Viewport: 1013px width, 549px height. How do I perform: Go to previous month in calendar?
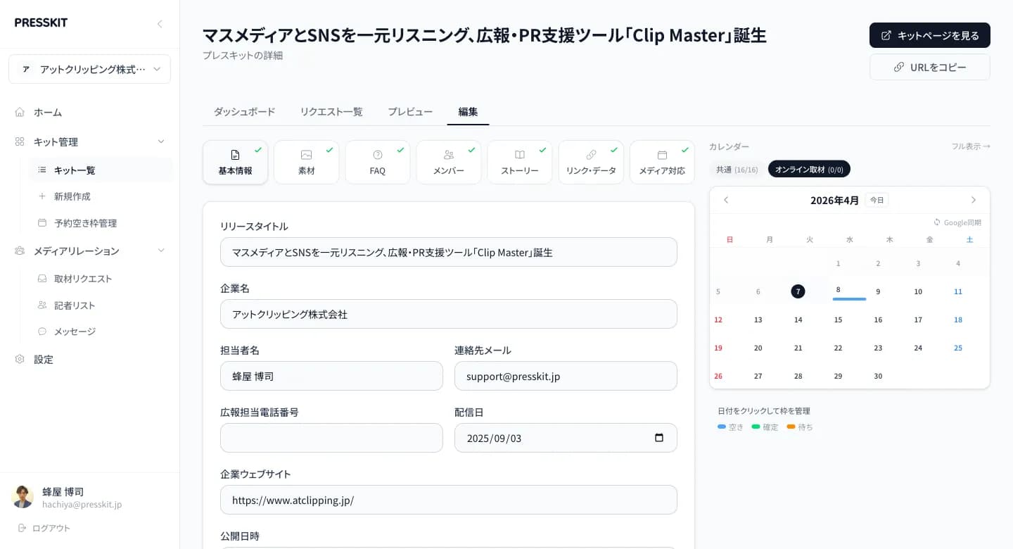(x=726, y=200)
